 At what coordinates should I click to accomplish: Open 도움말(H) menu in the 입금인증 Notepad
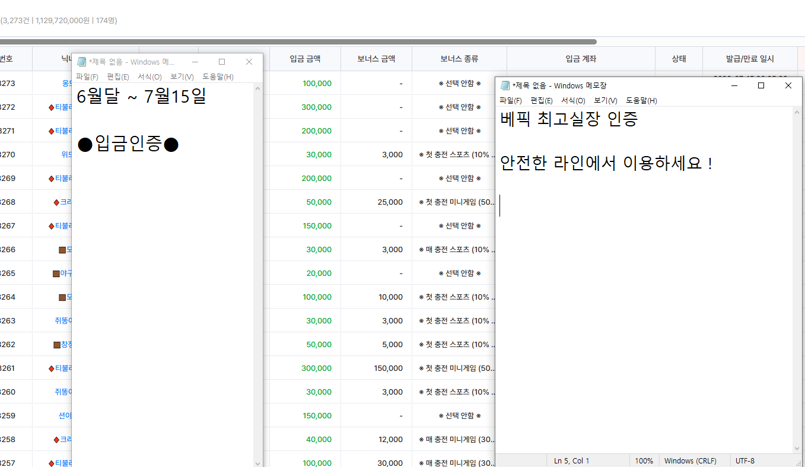(218, 77)
